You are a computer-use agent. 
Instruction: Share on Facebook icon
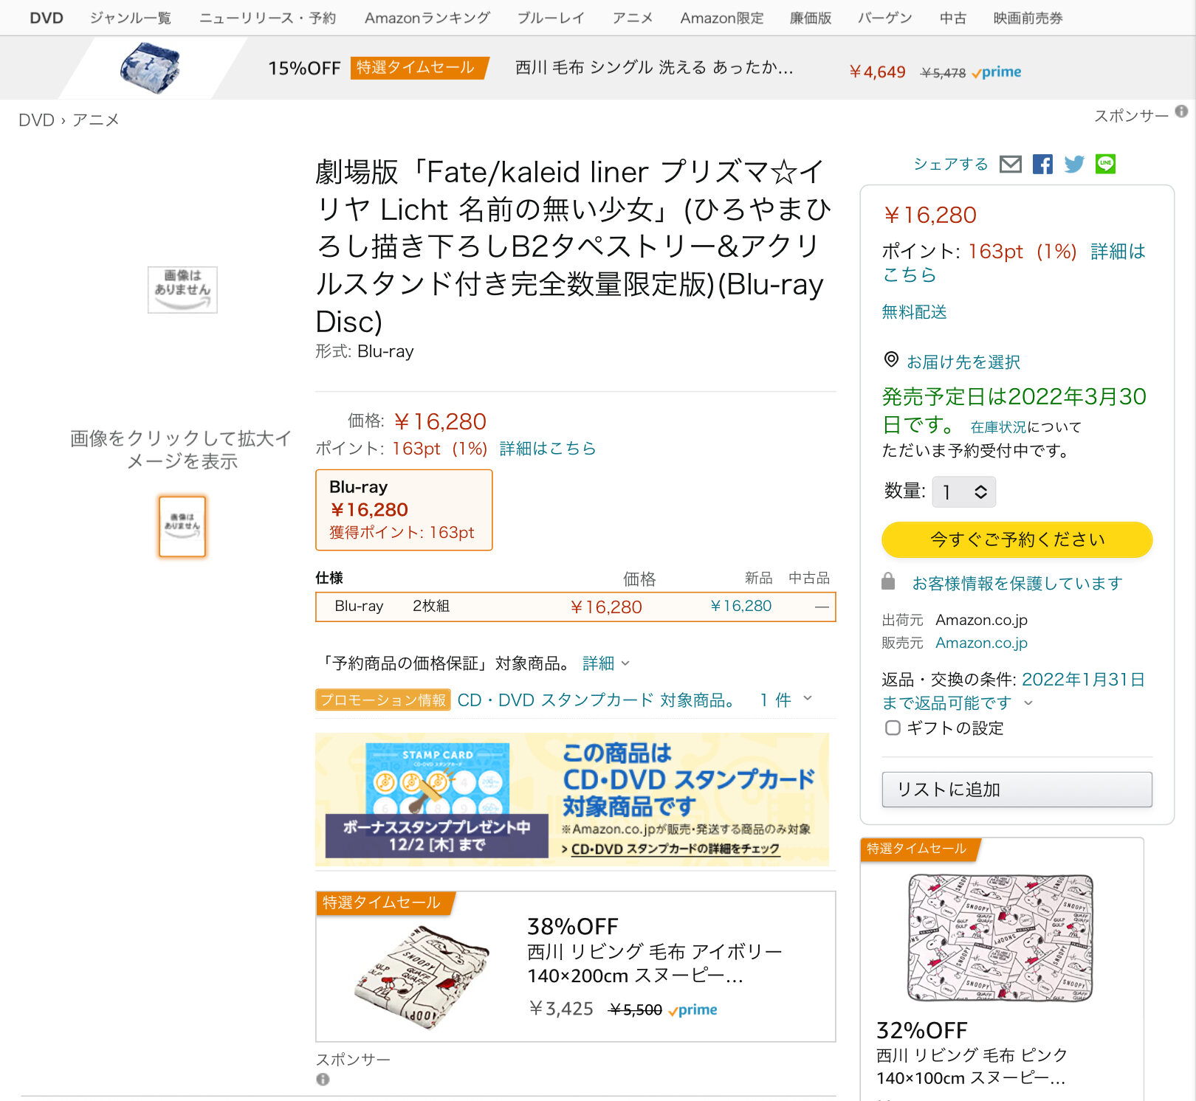coord(1042,164)
